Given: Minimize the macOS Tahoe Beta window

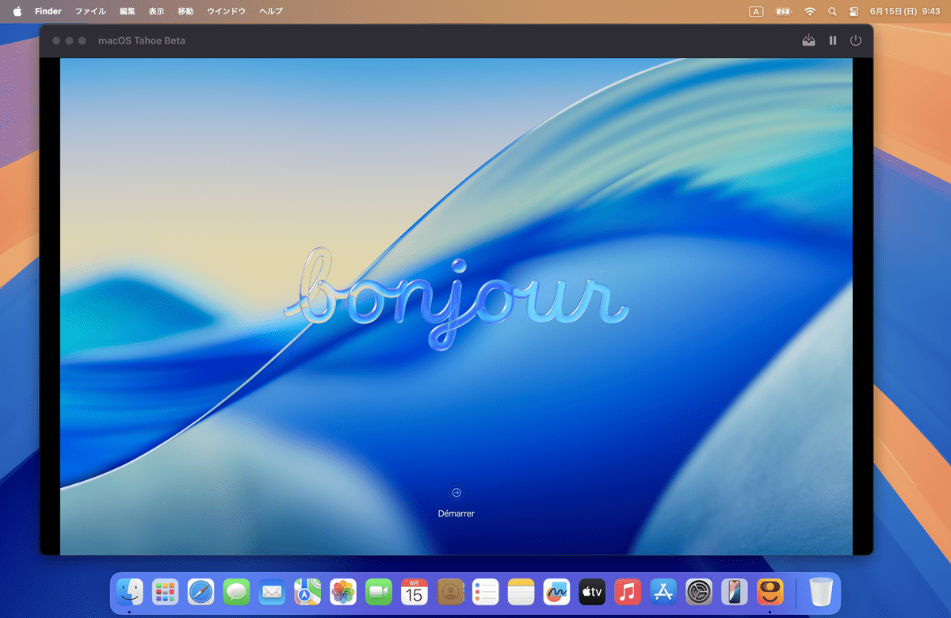Looking at the screenshot, I should [x=69, y=40].
